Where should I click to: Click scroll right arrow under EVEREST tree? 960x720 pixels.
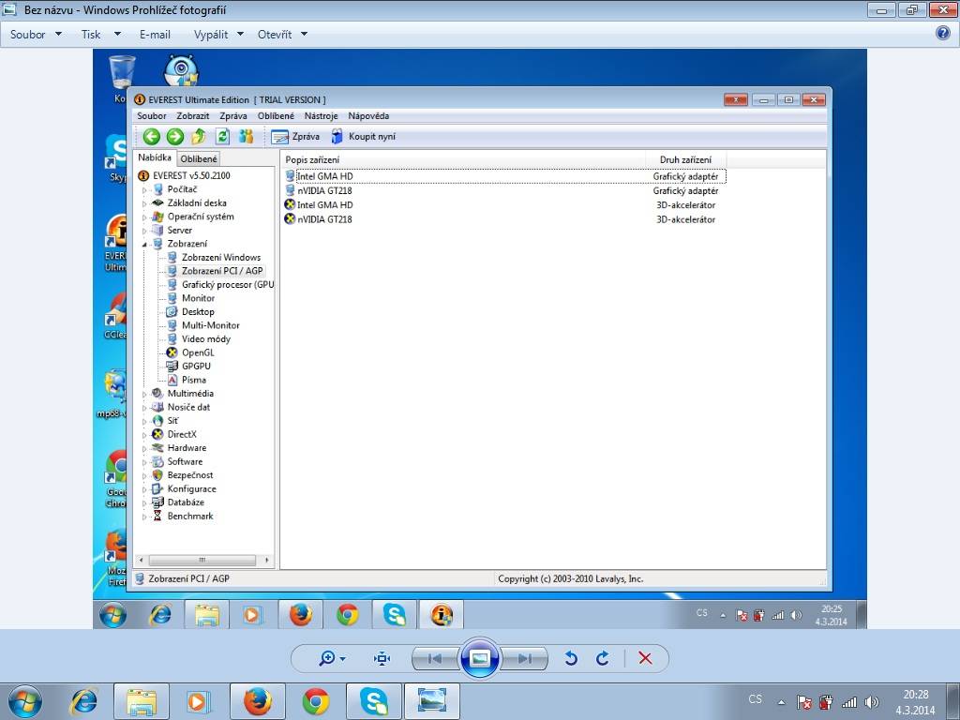(x=267, y=561)
